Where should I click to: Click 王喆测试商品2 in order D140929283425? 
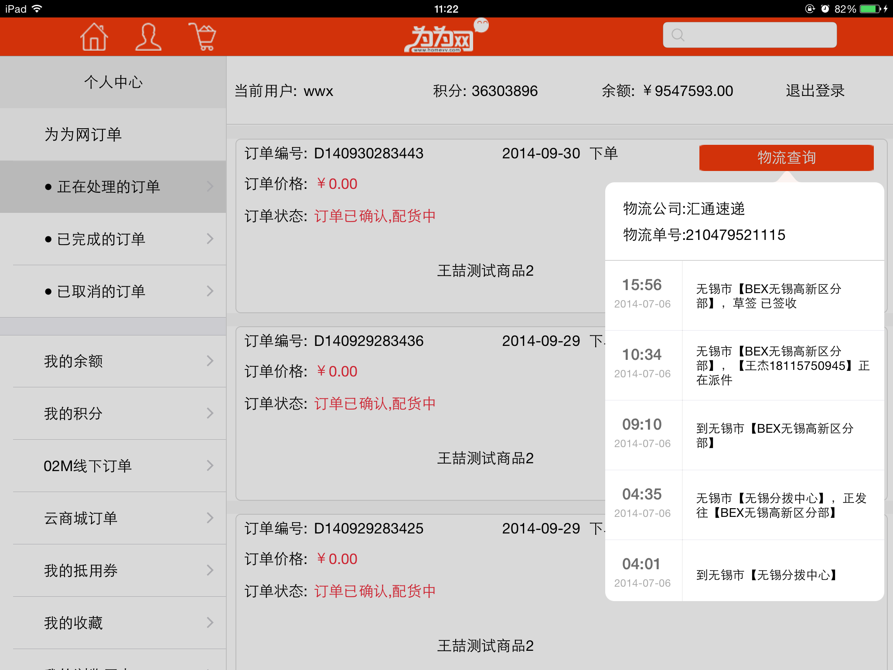point(485,646)
